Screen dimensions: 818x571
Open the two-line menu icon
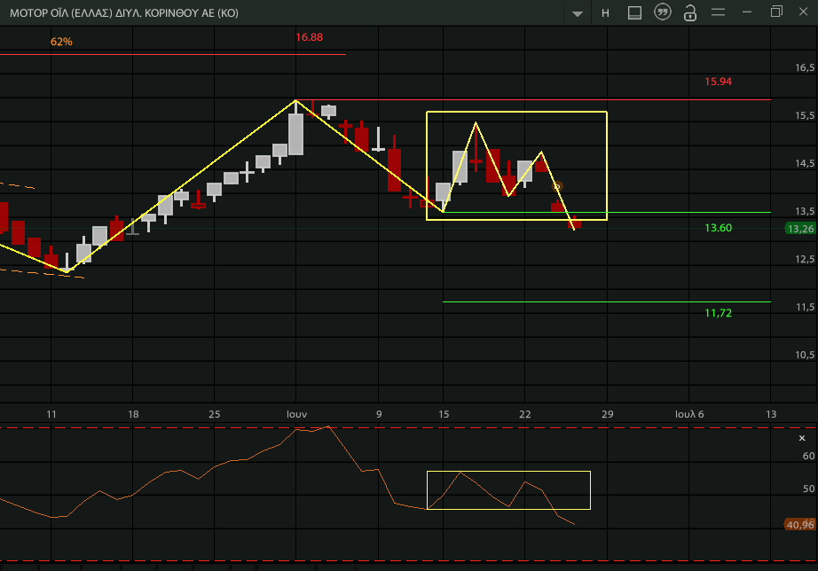point(719,12)
